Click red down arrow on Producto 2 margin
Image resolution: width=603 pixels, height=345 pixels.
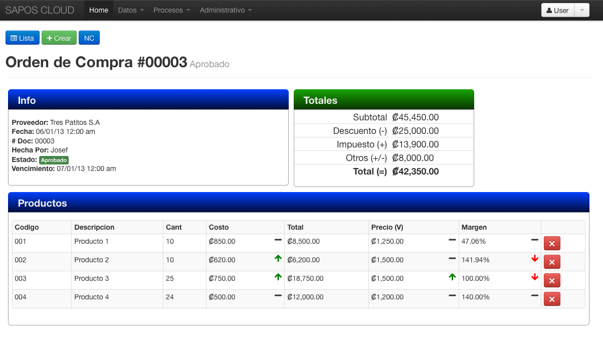tap(535, 259)
